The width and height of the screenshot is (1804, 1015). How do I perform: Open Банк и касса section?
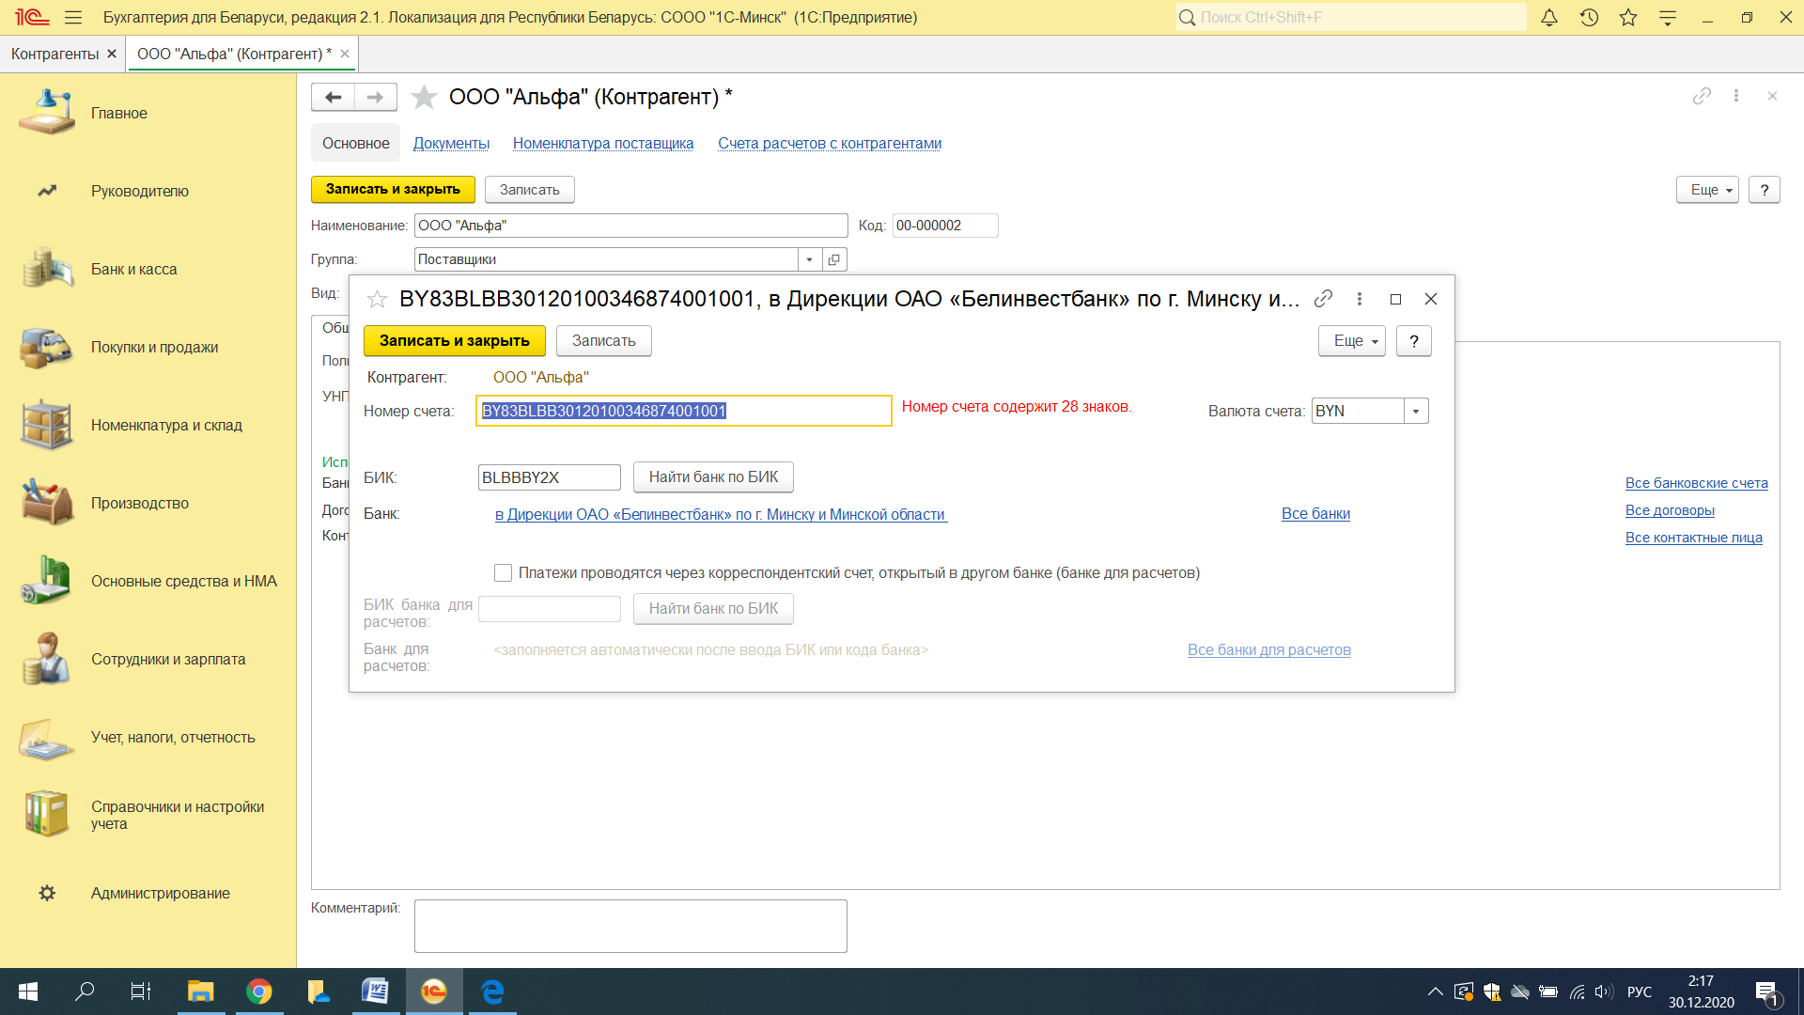(x=133, y=269)
